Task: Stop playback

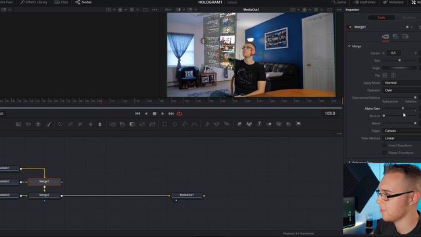Action: pos(155,114)
